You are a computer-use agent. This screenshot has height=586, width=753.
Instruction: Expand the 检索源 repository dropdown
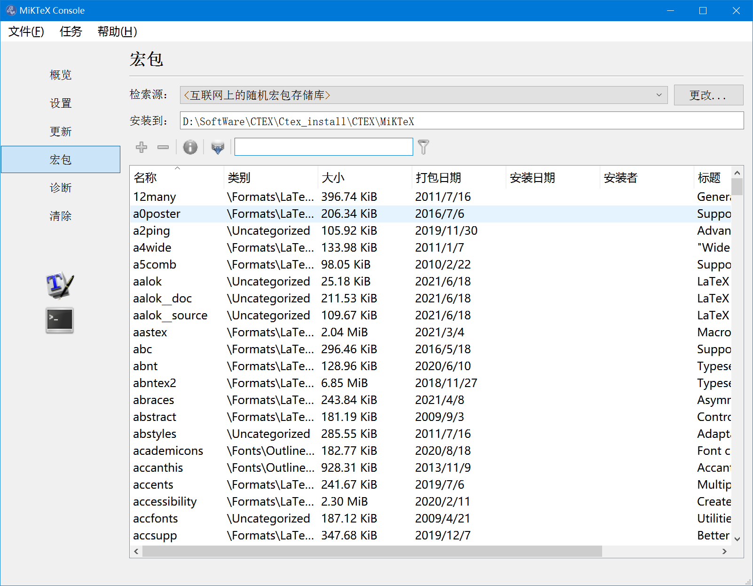424,95
